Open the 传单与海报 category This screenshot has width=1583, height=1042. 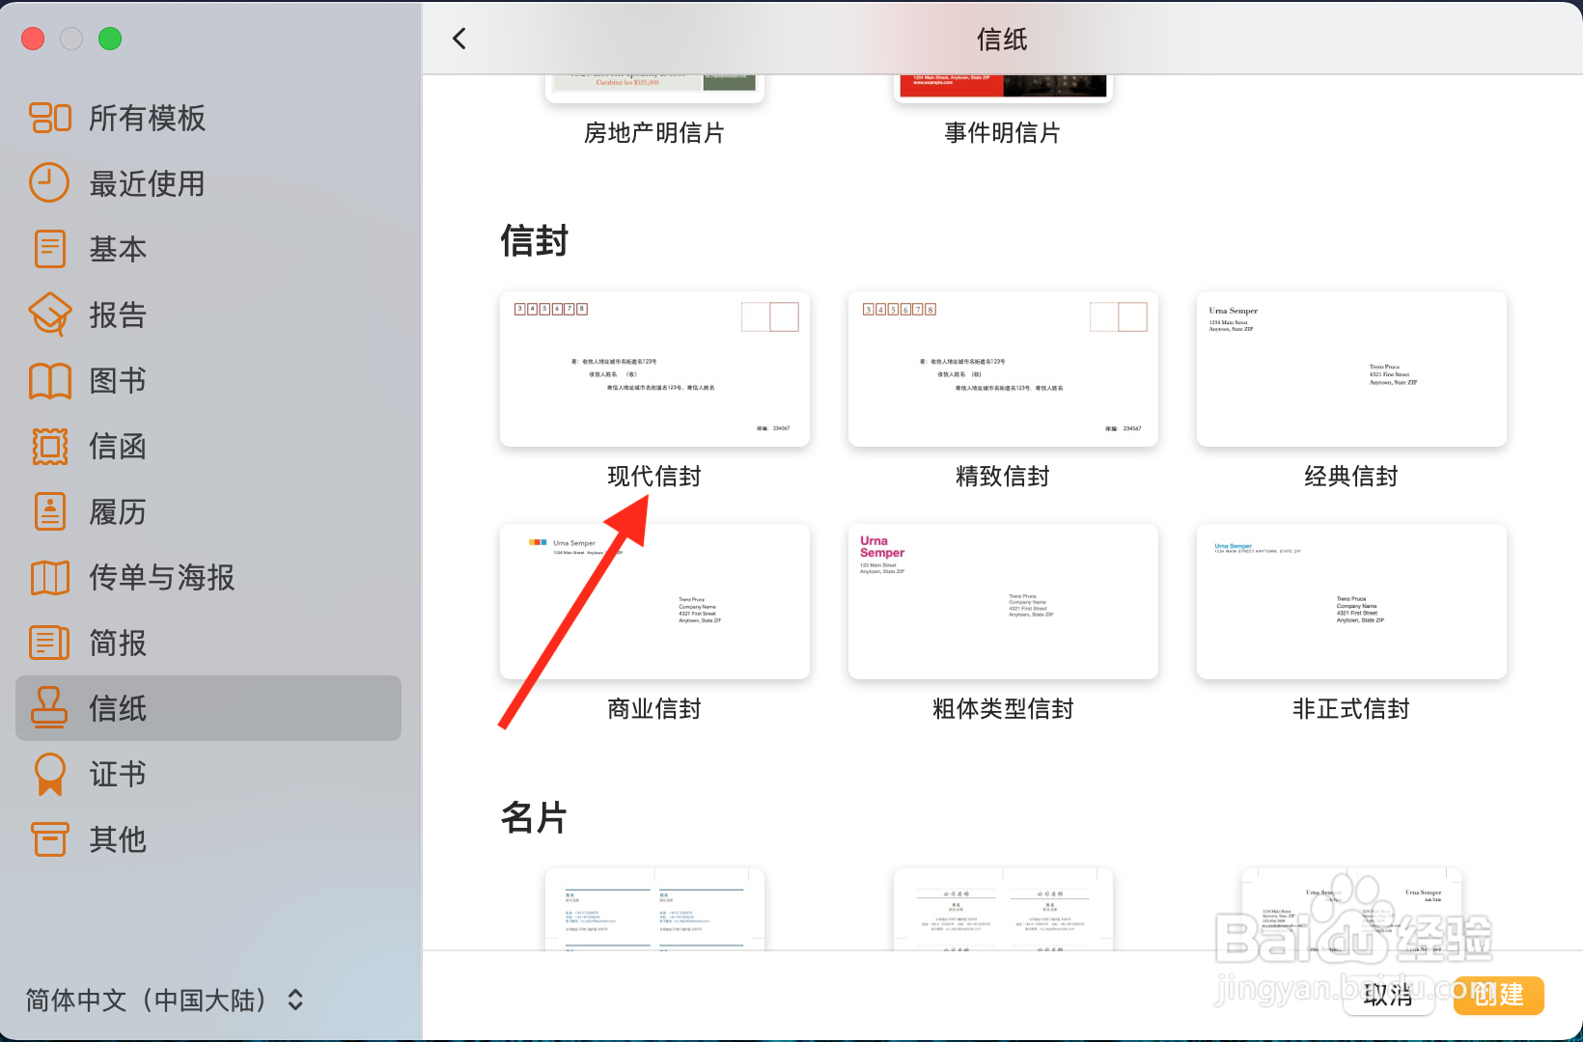click(x=160, y=577)
